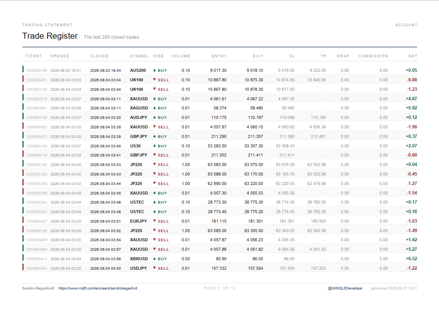The height and width of the screenshot is (310, 439).
Task: Click the net value -0.88
Action: [412, 80]
